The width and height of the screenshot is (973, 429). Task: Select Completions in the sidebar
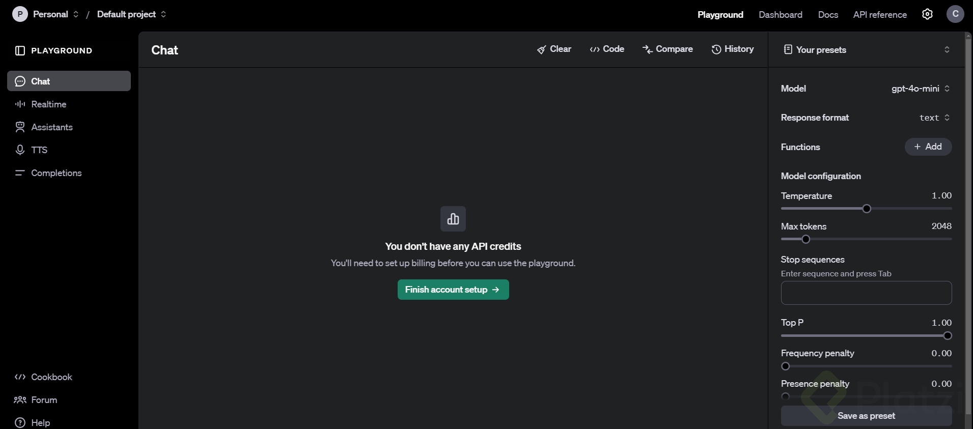(69, 173)
